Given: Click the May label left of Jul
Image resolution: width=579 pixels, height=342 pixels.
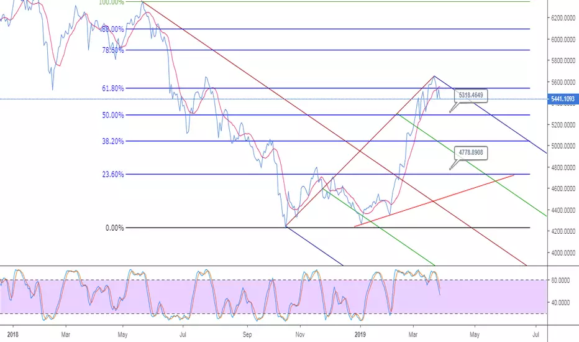Looking at the screenshot, I should pyautogui.click(x=122, y=335).
